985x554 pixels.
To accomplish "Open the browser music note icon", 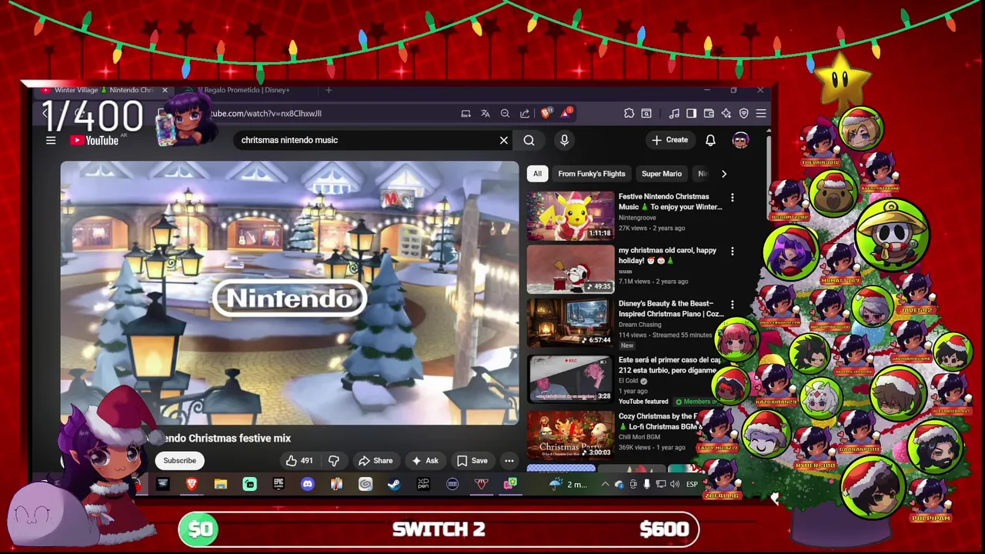I will pos(674,113).
